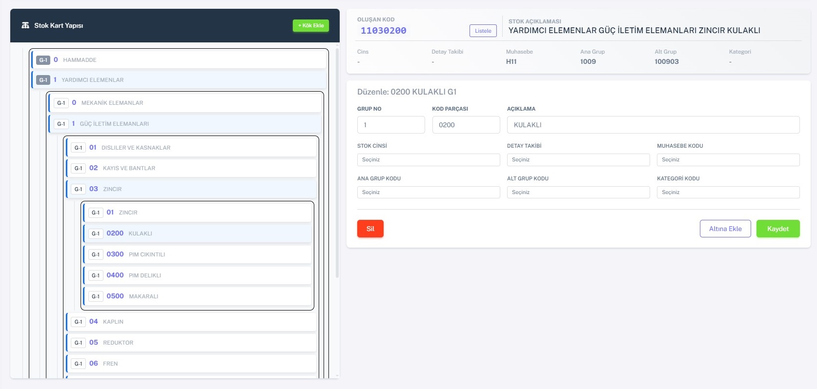The height and width of the screenshot is (389, 817).
Task: Click the Stok Kart Yapısı hierarchy icon
Action: click(x=25, y=25)
